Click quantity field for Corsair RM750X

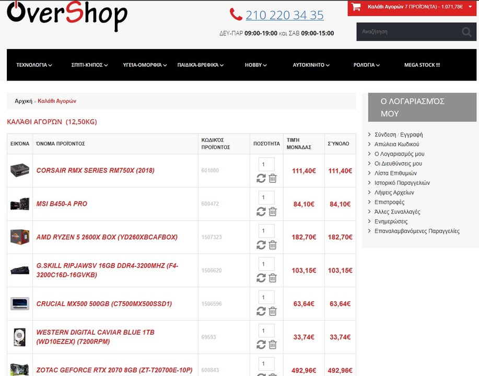[266, 164]
